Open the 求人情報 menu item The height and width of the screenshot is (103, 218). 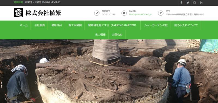click(100, 35)
